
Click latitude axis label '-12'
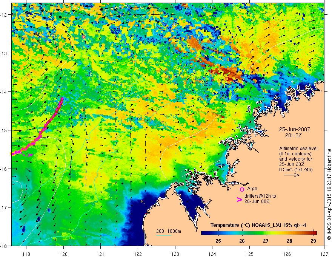(5, 15)
